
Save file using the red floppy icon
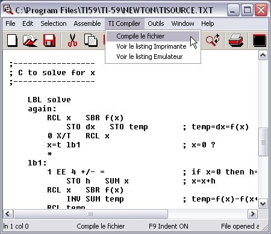pyautogui.click(x=49, y=40)
